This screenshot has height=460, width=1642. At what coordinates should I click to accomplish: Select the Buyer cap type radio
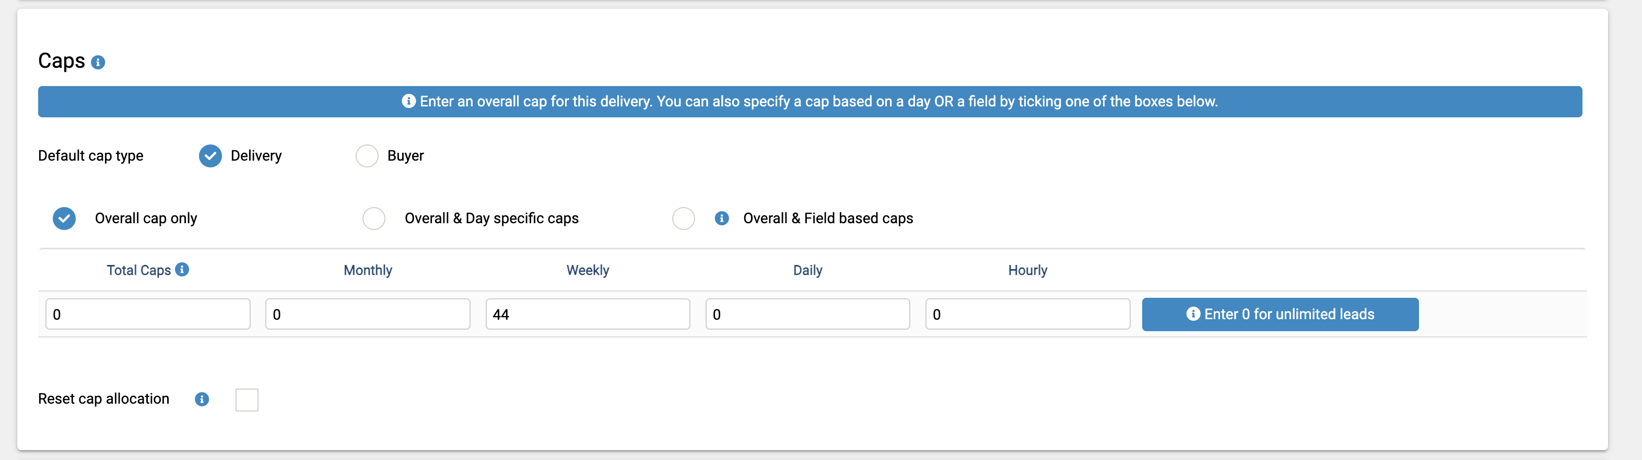point(367,156)
